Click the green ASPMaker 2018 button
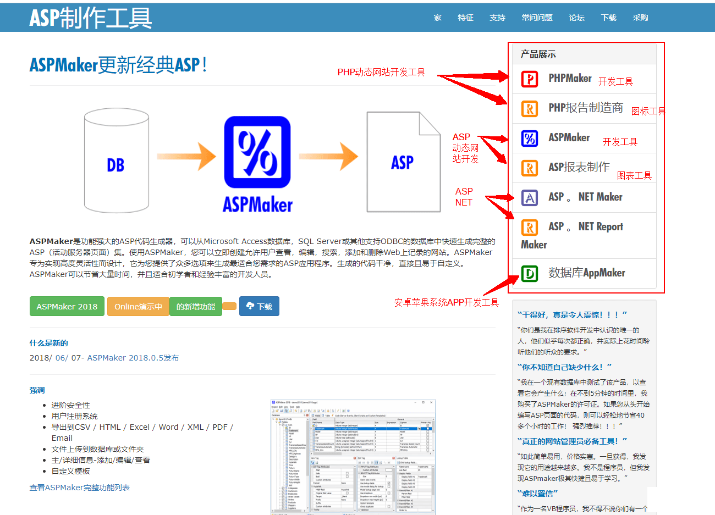Viewport: 715px width, 515px height. (67, 306)
